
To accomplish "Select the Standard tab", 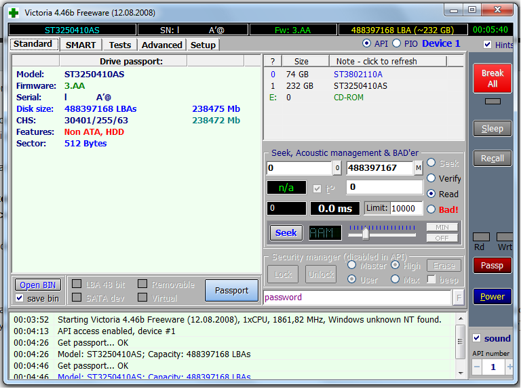I will (33, 44).
